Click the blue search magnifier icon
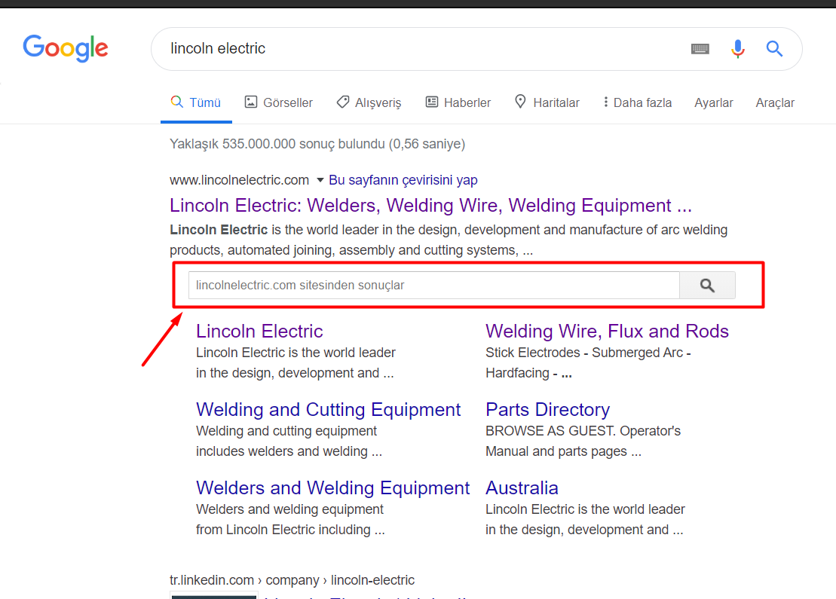The image size is (836, 599). pos(774,49)
